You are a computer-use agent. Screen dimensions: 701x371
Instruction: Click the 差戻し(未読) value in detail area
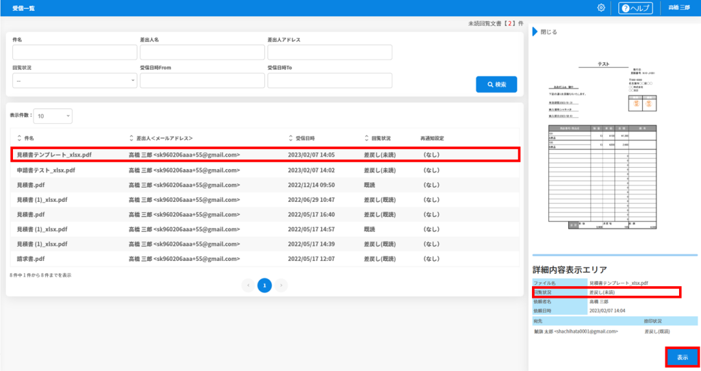[602, 292]
